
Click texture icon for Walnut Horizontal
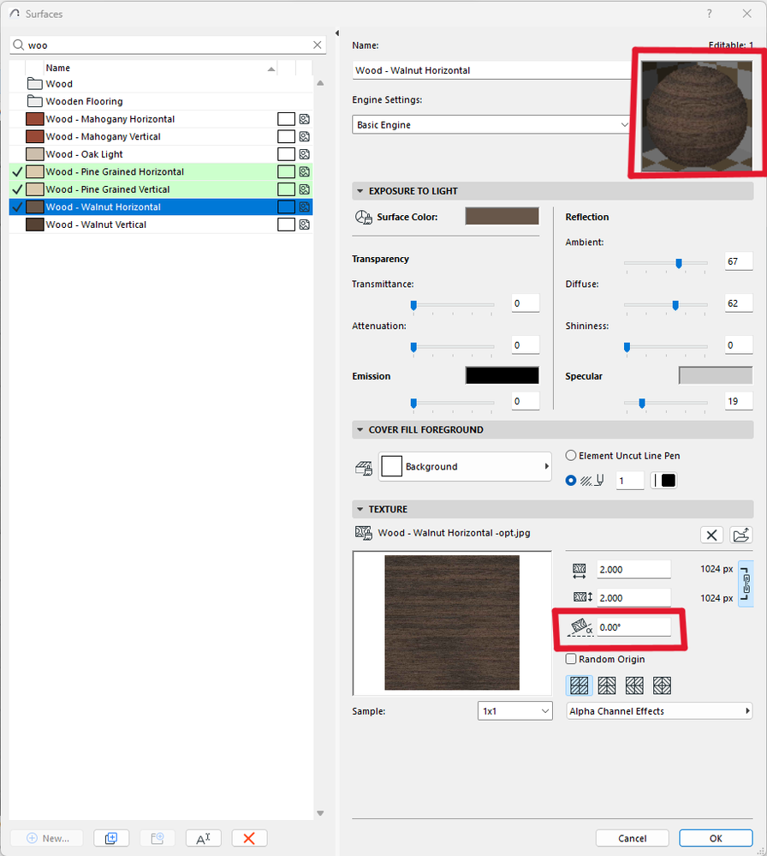[x=305, y=207]
